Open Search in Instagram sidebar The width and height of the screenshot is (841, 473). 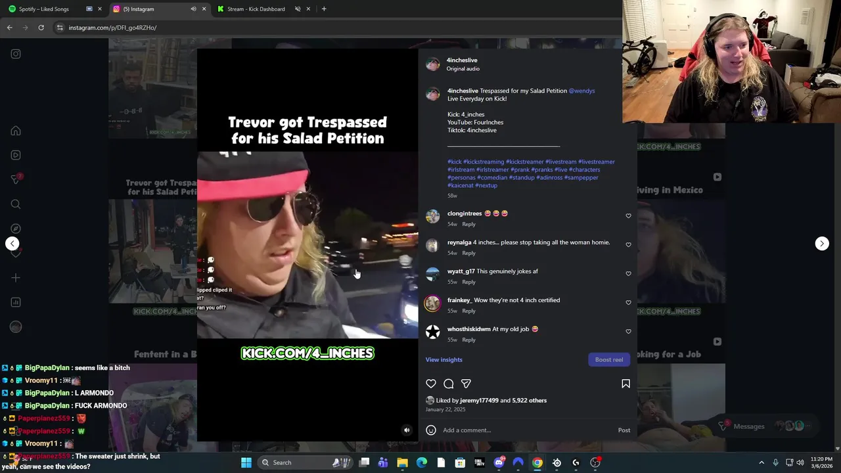[16, 204]
